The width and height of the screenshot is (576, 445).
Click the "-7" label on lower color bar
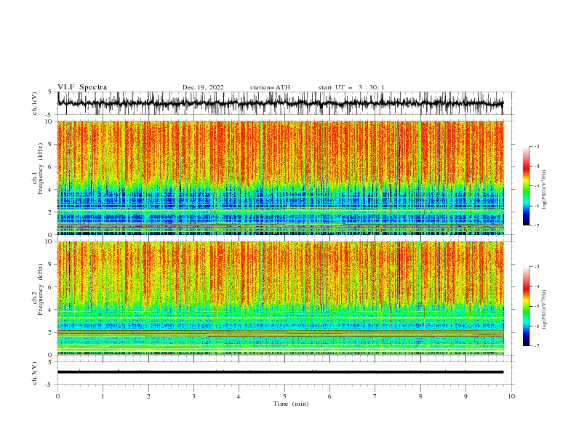click(536, 346)
